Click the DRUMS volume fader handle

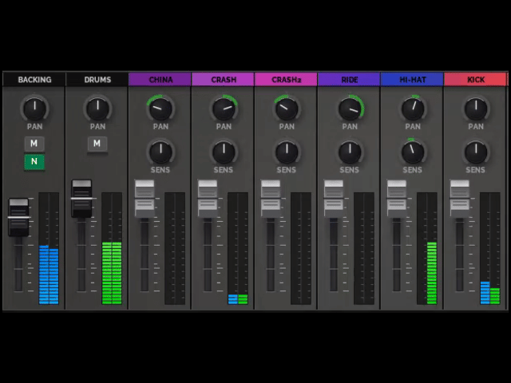[81, 199]
